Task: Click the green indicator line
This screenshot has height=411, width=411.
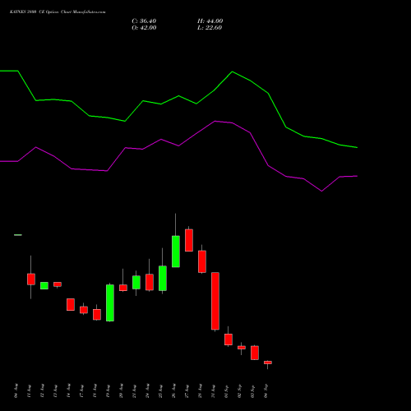Action: click(178, 96)
